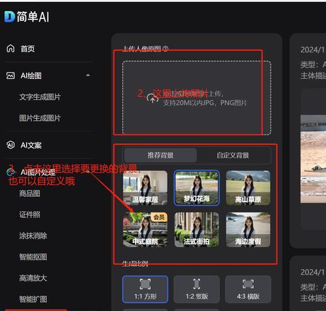Choose the member-only 中式庭院 background
This screenshot has height=311, width=326.
click(x=145, y=230)
